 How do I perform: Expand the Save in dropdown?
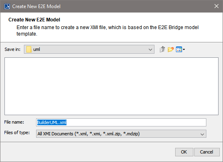pyautogui.click(x=150, y=49)
